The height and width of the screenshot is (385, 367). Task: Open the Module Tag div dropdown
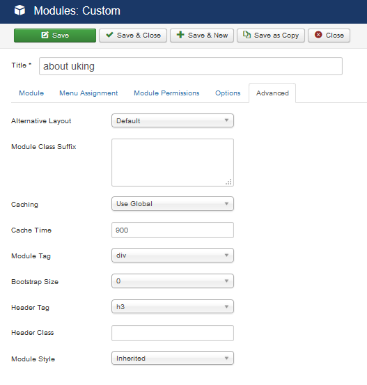click(x=173, y=255)
